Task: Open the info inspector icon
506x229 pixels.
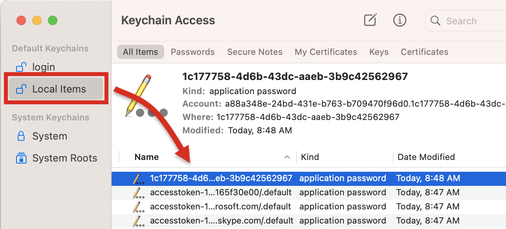Action: (x=400, y=20)
